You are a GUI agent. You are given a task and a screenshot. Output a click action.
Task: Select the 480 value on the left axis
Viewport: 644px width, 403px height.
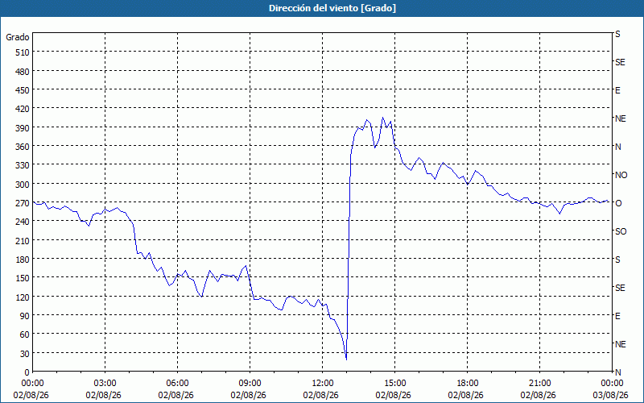point(23,71)
